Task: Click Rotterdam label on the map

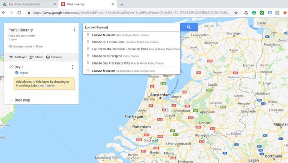Action: 141,127
